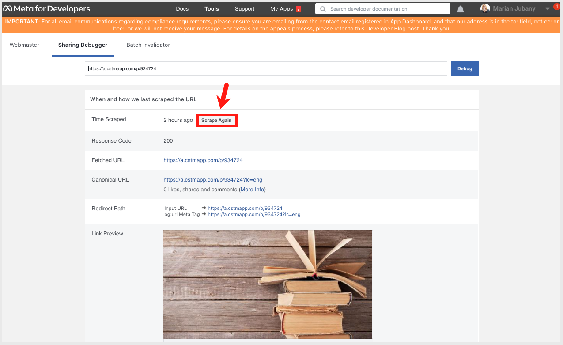Click the books link preview image

pos(267,284)
